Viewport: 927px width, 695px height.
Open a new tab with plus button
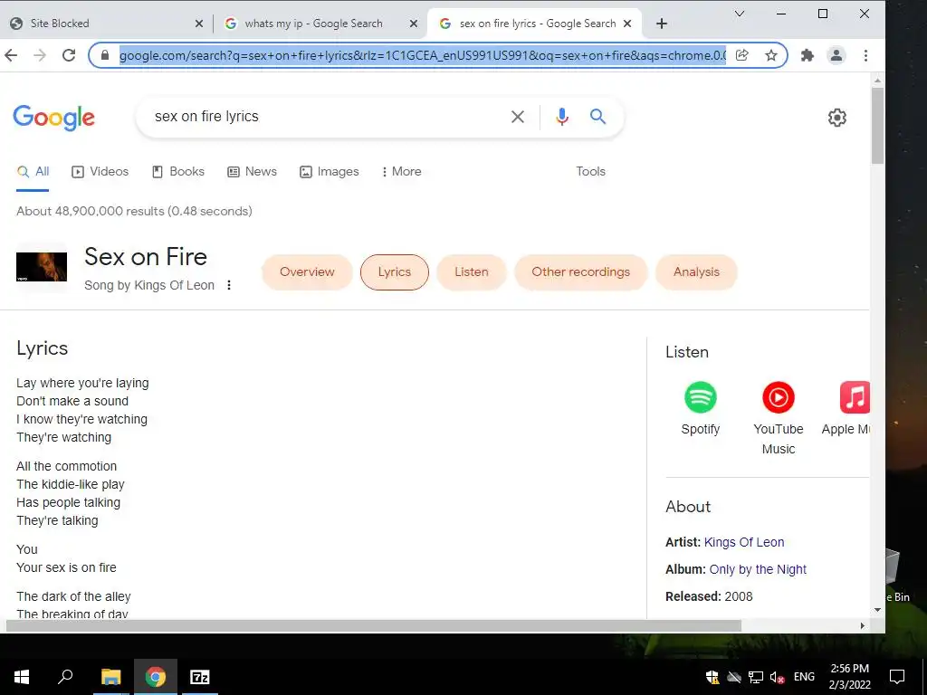662,24
